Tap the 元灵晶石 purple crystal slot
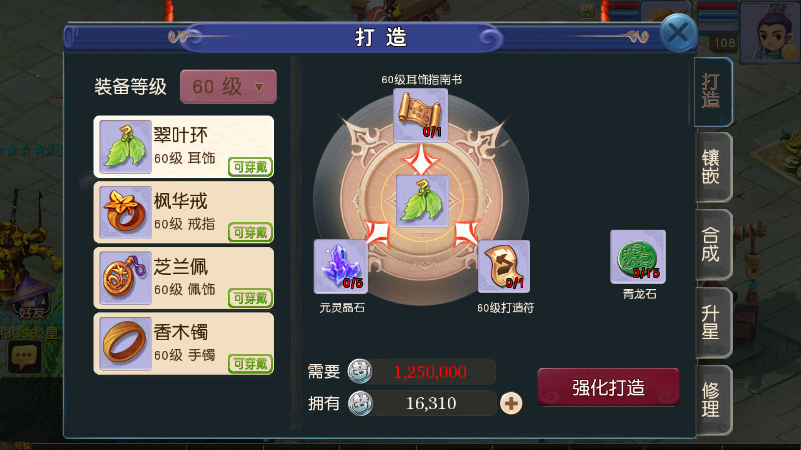Viewport: 801px width, 450px height. tap(341, 266)
